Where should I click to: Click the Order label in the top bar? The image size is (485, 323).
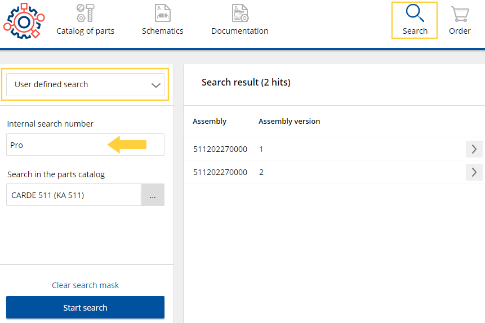coord(460,31)
